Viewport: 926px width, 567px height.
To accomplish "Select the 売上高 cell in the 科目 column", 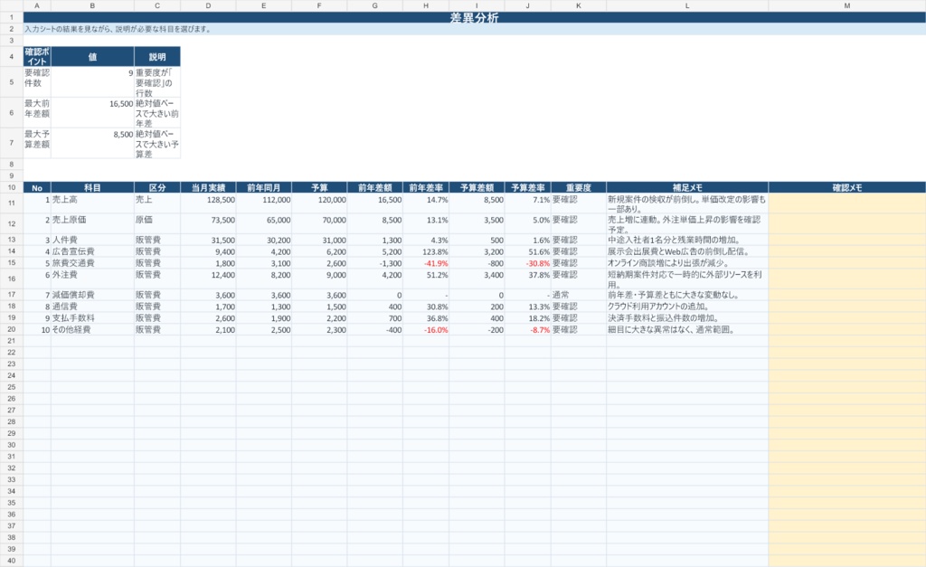I will tap(92, 203).
